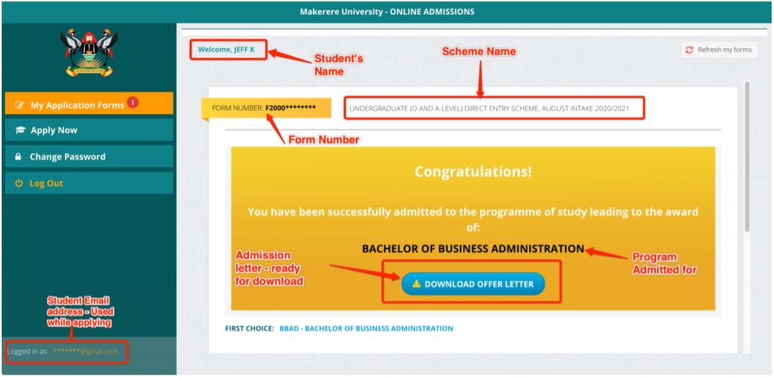The image size is (774, 377).
Task: Click the Download Offer Letter button
Action: tap(473, 284)
